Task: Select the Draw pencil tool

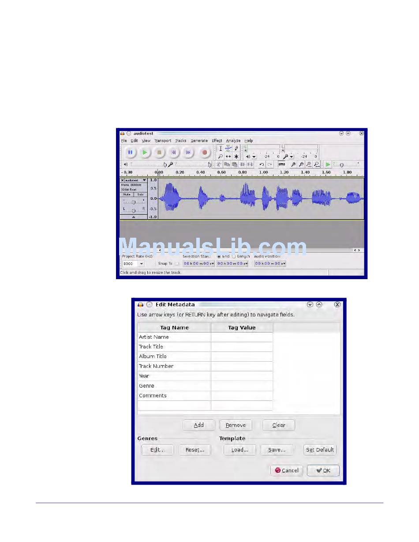Action: 236,148
